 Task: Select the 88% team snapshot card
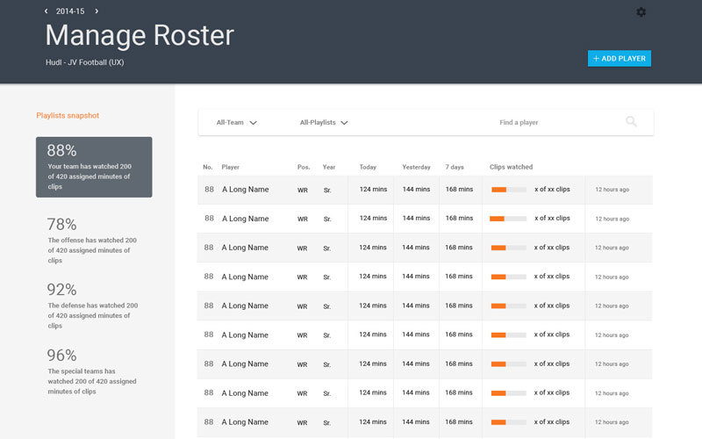94,166
